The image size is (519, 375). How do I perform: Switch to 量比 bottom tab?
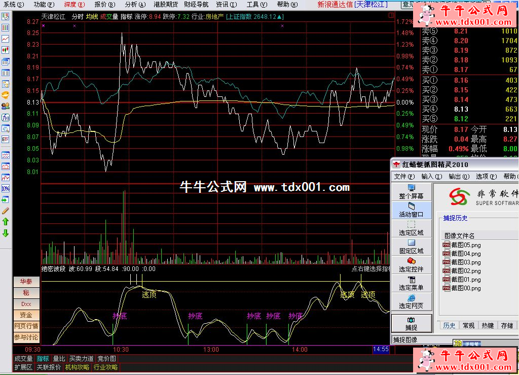[59, 359]
